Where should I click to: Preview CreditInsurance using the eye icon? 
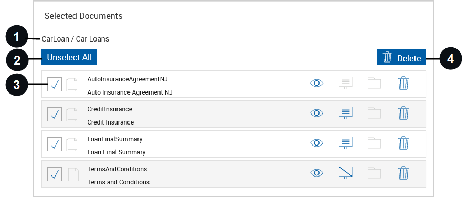(317, 113)
